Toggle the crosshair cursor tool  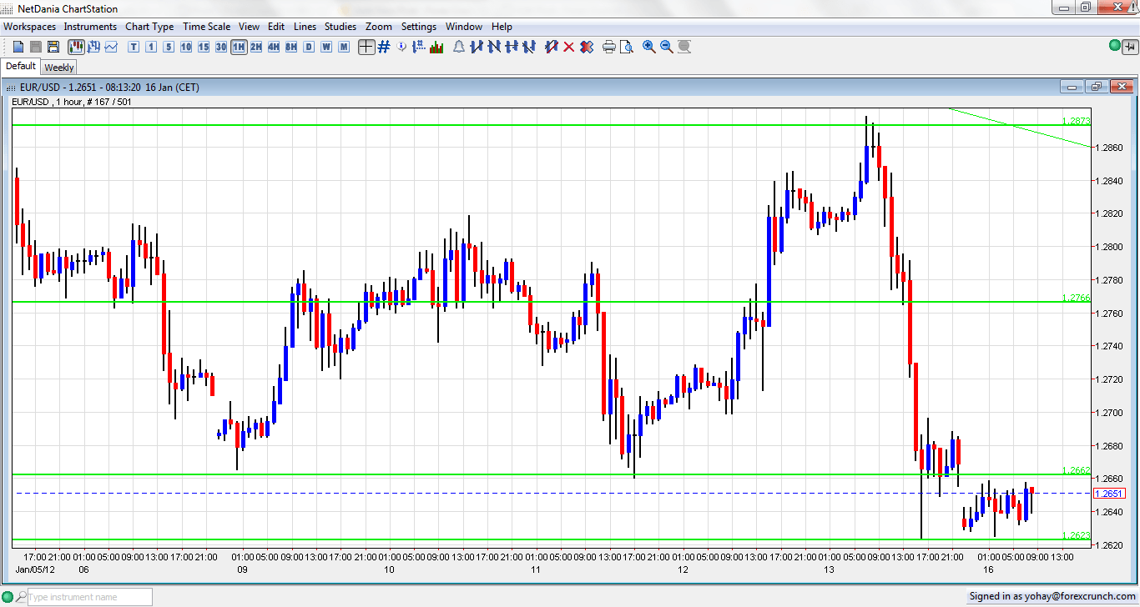(366, 47)
